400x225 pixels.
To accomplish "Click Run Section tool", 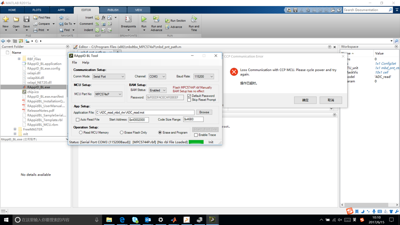I will pos(175,21).
